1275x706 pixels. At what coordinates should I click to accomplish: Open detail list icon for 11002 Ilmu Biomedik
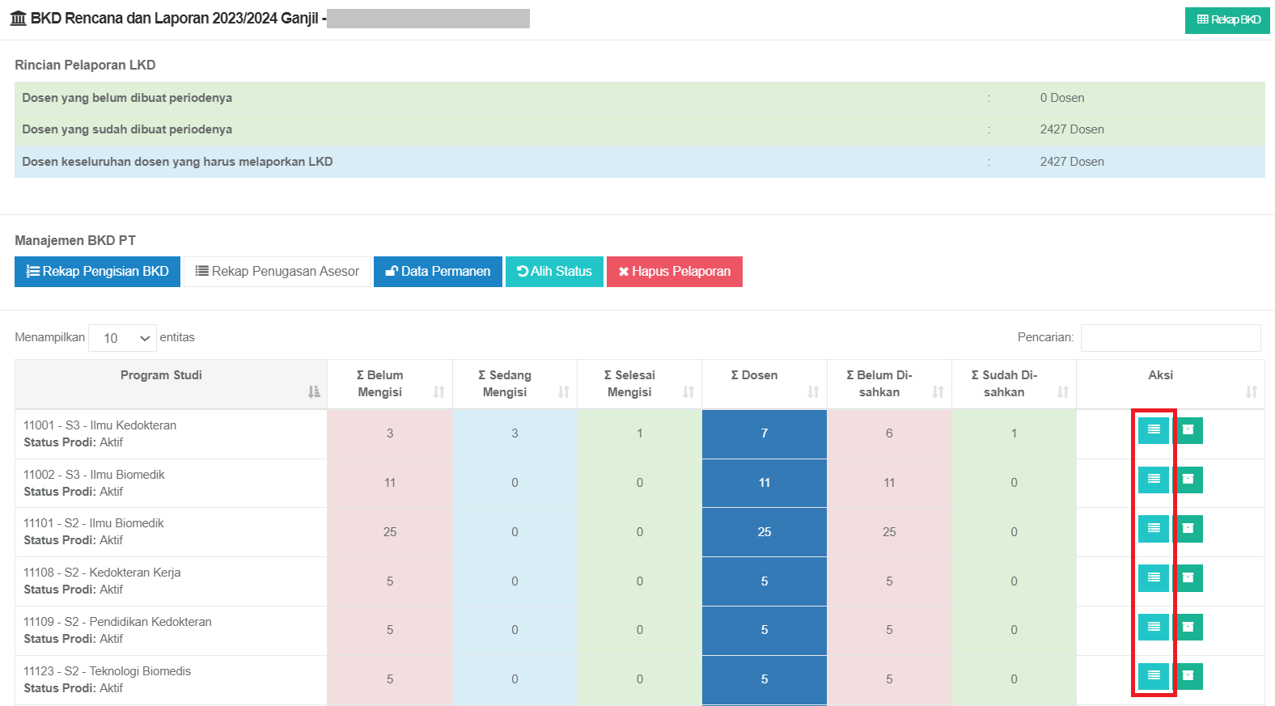[1154, 480]
